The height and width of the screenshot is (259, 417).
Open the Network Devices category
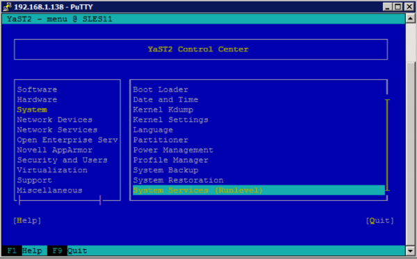click(x=54, y=120)
